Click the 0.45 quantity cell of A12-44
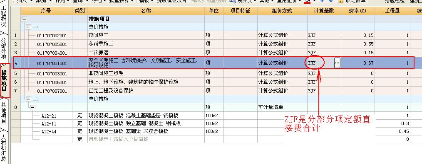The image size is (422, 164). [x=392, y=131]
